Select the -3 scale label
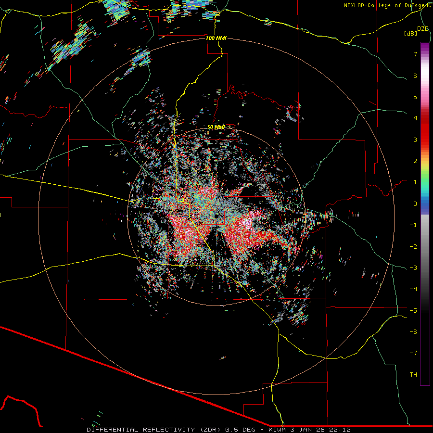This screenshot has width=433, height=433. point(413,268)
